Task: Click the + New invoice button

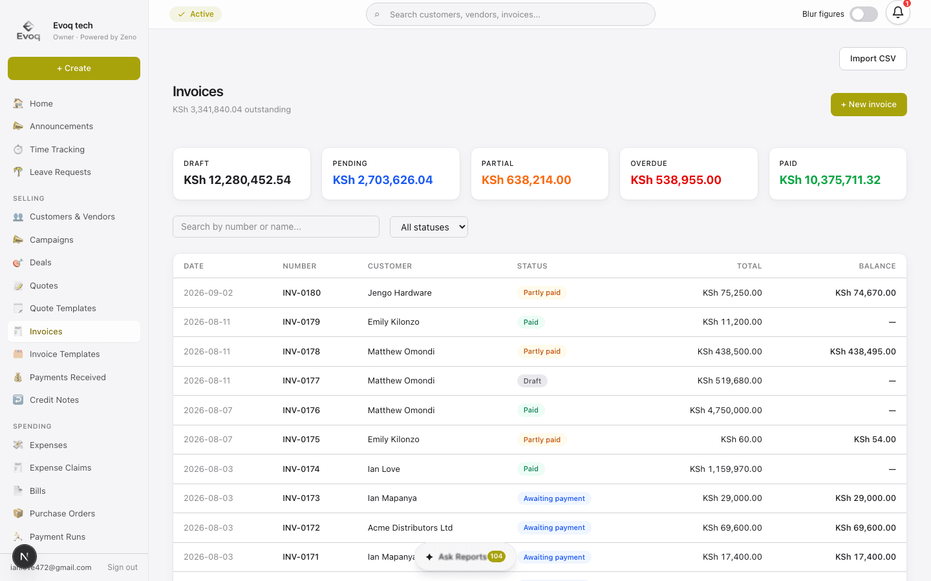Action: click(x=868, y=105)
